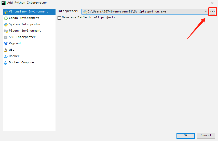Screen dimensions: 218x141
Task: Click the Conda Environment circle icon
Action: (x=6, y=18)
